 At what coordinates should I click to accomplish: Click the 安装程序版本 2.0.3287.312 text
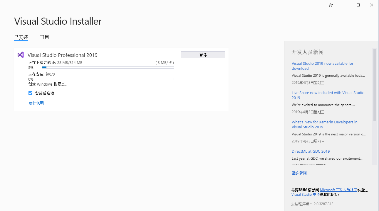pyautogui.click(x=312, y=204)
